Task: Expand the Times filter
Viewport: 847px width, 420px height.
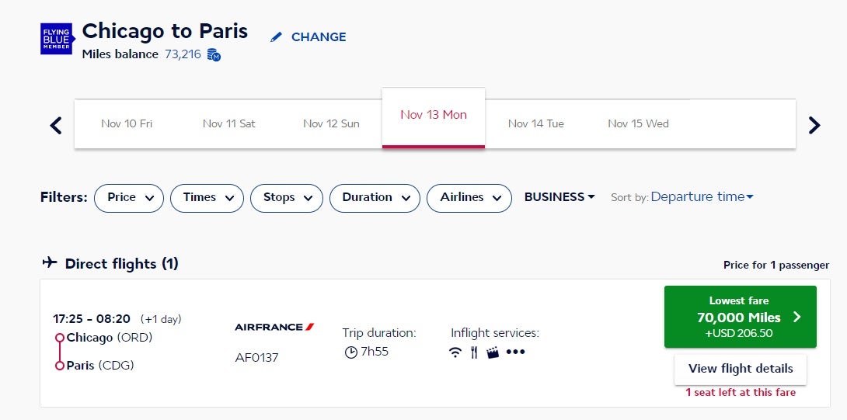Action: pyautogui.click(x=207, y=198)
